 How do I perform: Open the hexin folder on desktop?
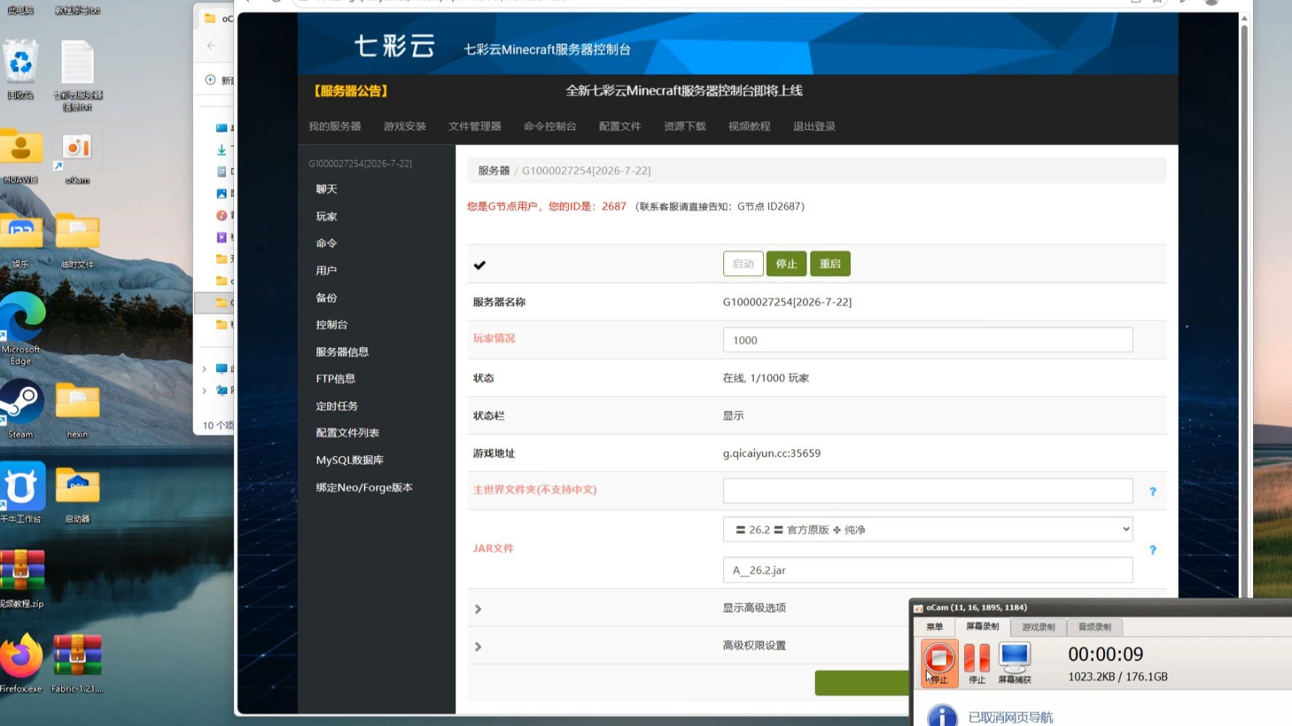77,410
